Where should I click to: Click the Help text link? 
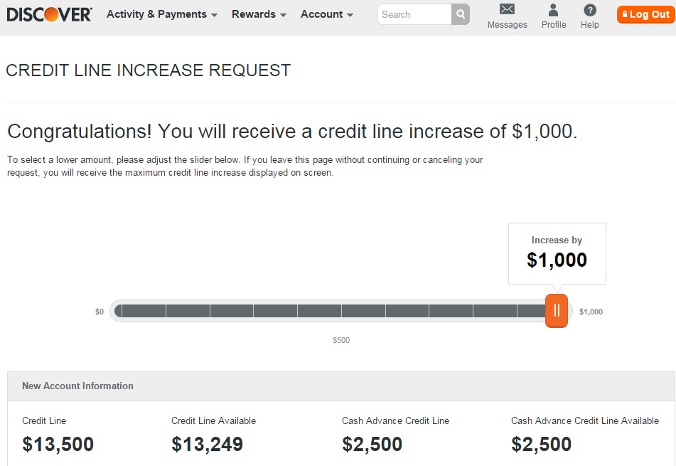(x=589, y=25)
